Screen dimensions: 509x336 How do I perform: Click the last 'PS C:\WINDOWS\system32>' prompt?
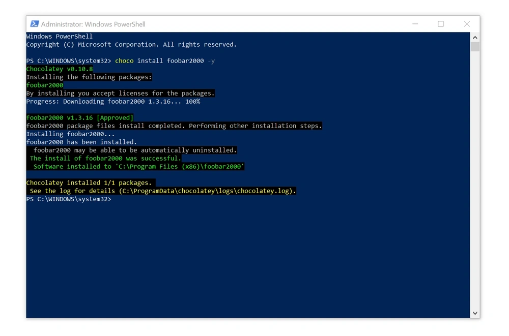point(69,199)
